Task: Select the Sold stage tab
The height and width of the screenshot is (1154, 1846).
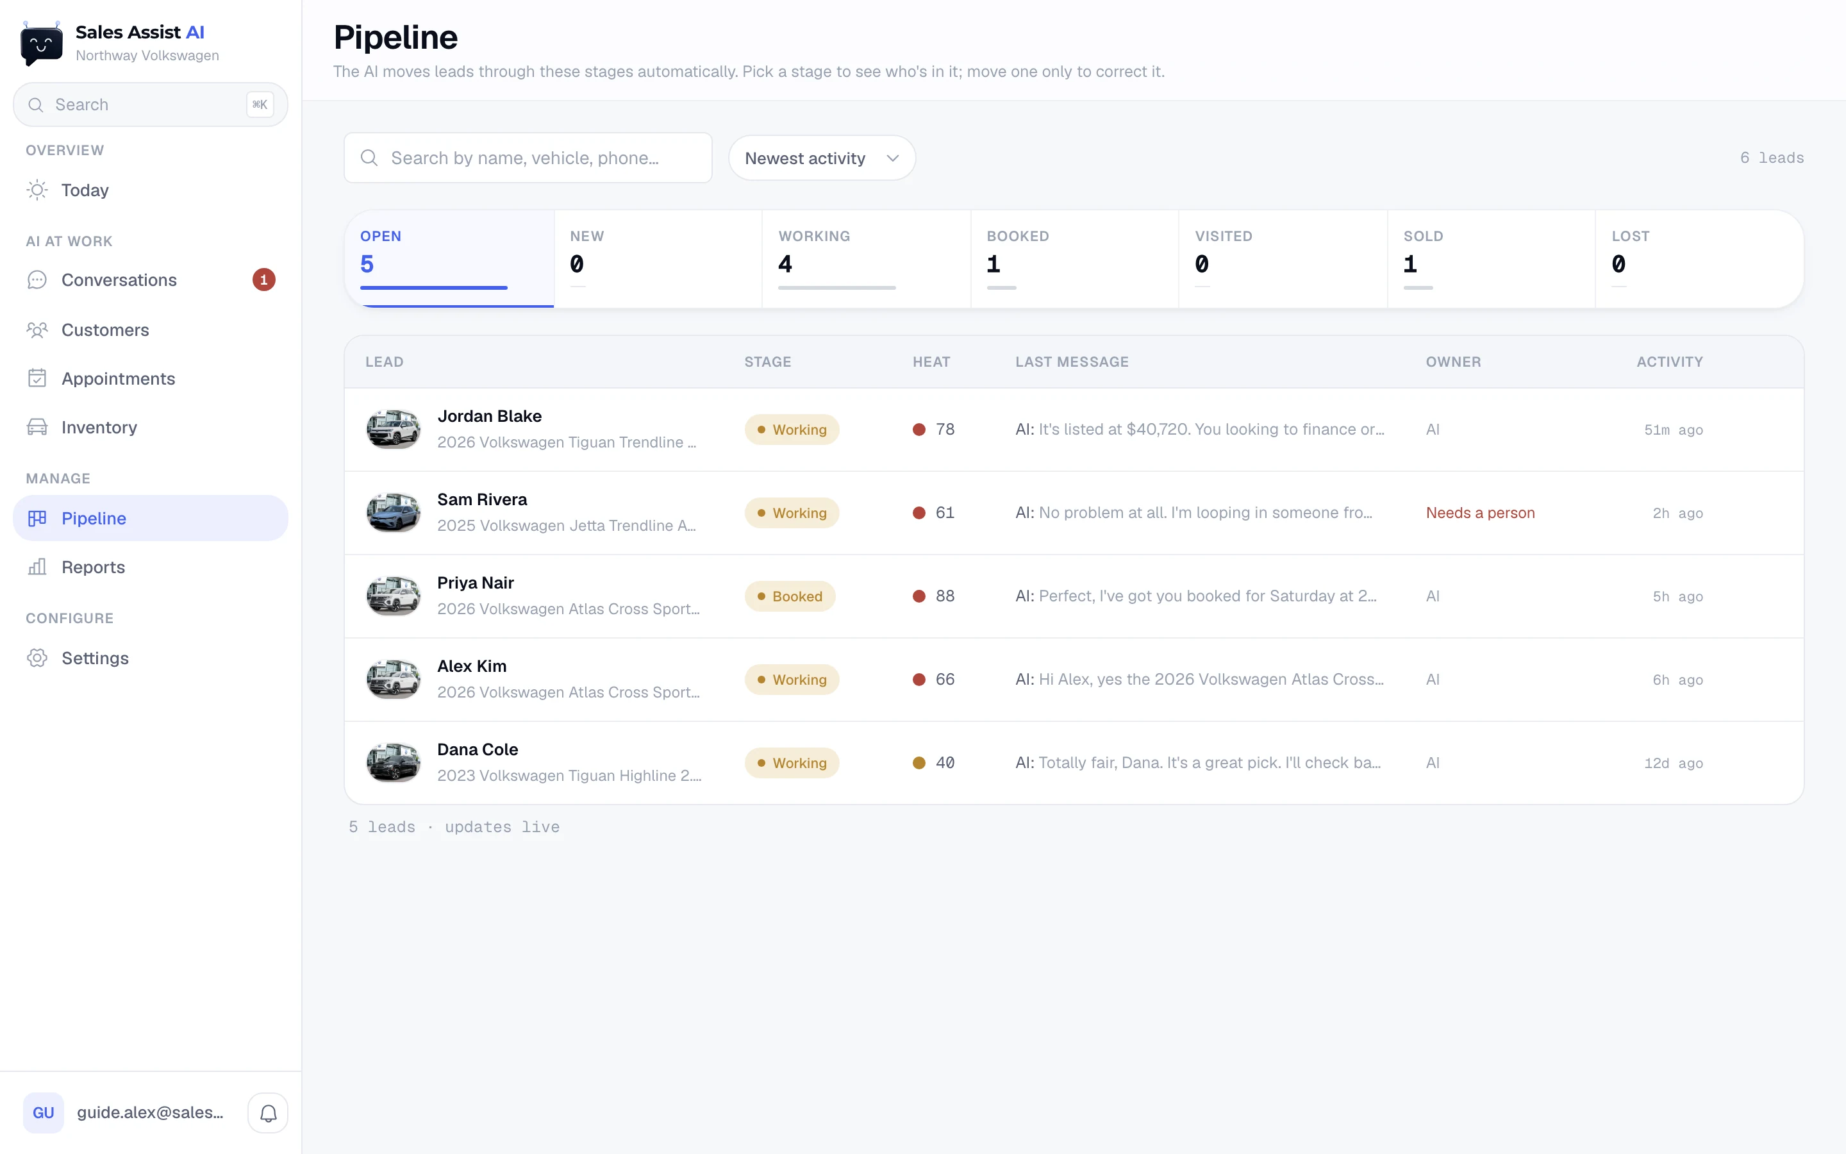Action: click(1490, 259)
